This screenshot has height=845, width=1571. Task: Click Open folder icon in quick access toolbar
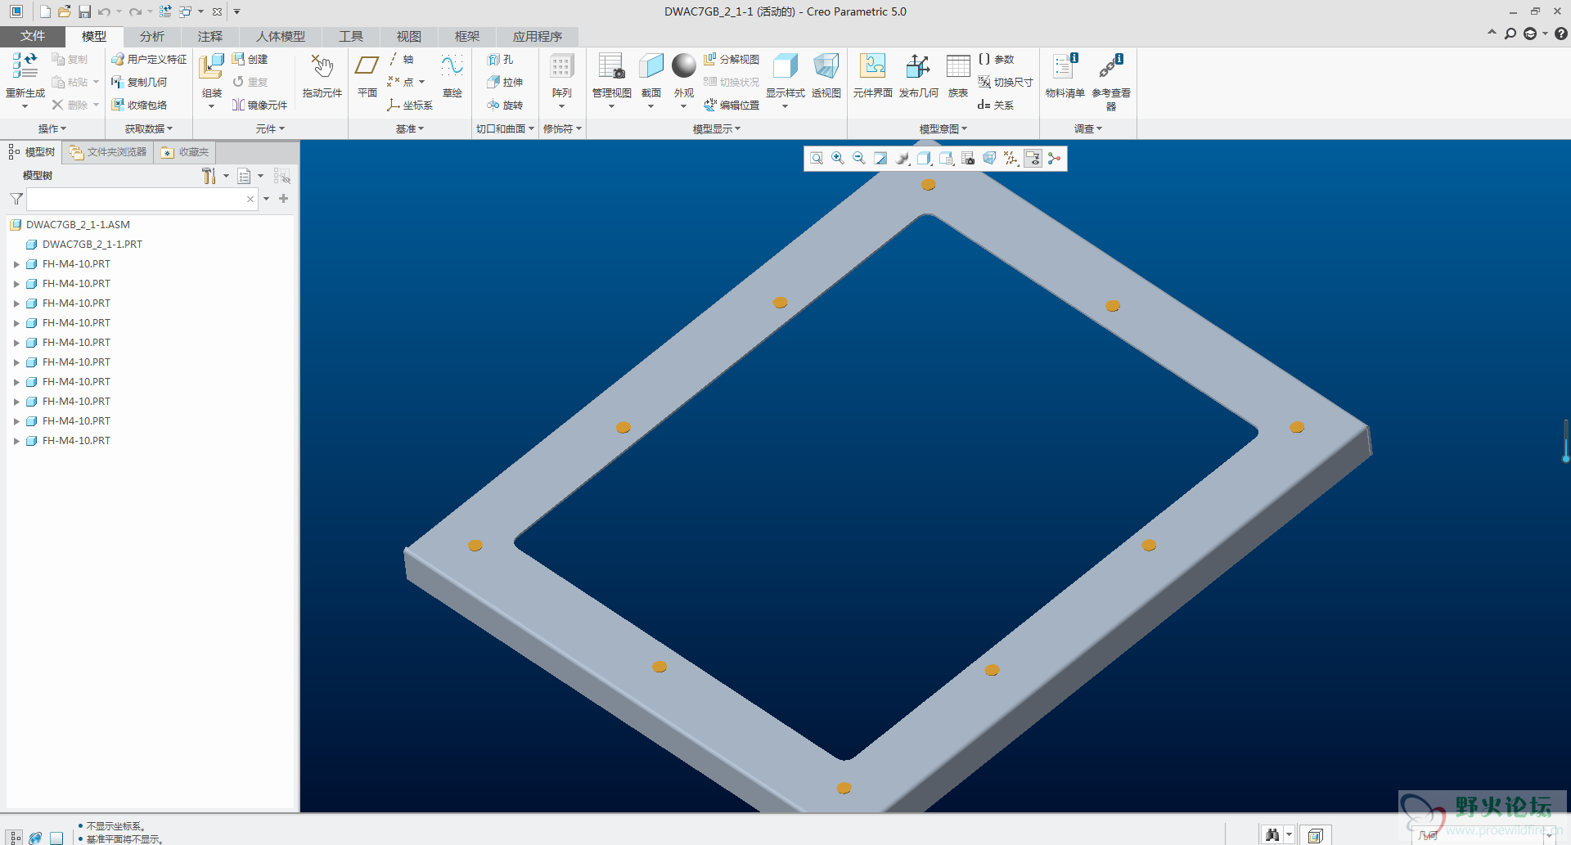coord(65,11)
